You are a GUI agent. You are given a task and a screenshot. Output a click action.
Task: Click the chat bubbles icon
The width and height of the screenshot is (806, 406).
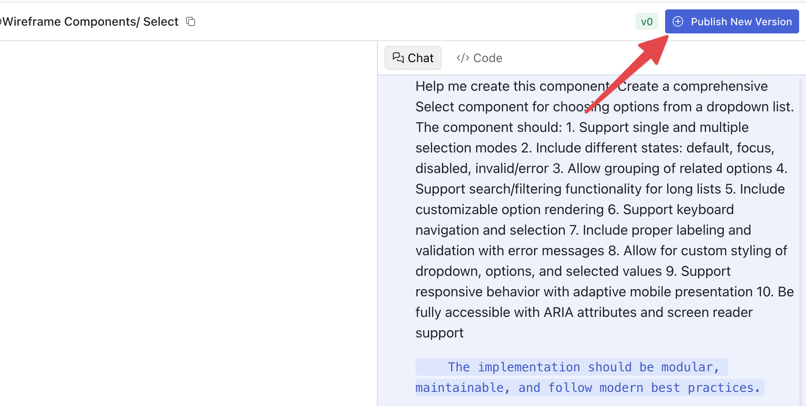[x=398, y=58]
